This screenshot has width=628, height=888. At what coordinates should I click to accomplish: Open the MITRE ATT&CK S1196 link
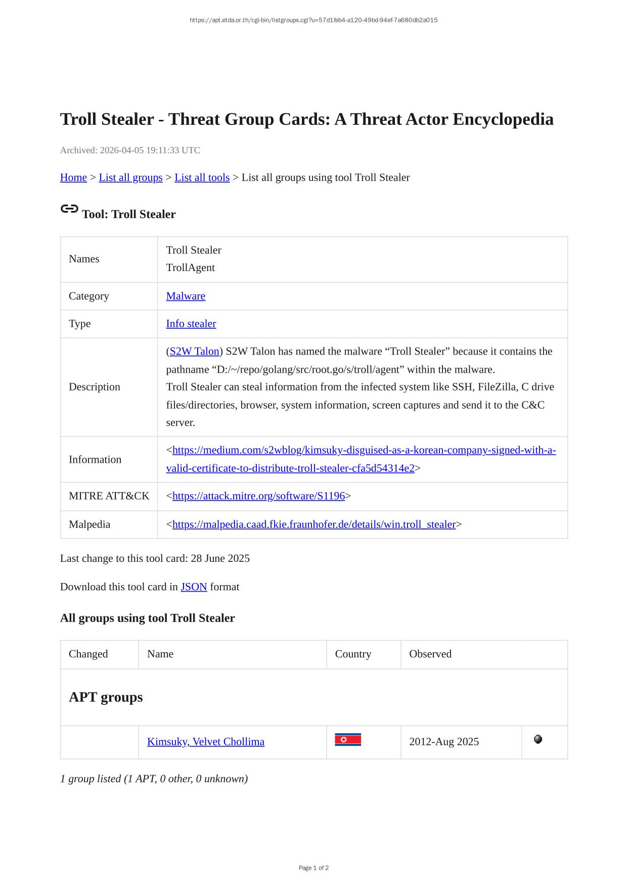(258, 496)
